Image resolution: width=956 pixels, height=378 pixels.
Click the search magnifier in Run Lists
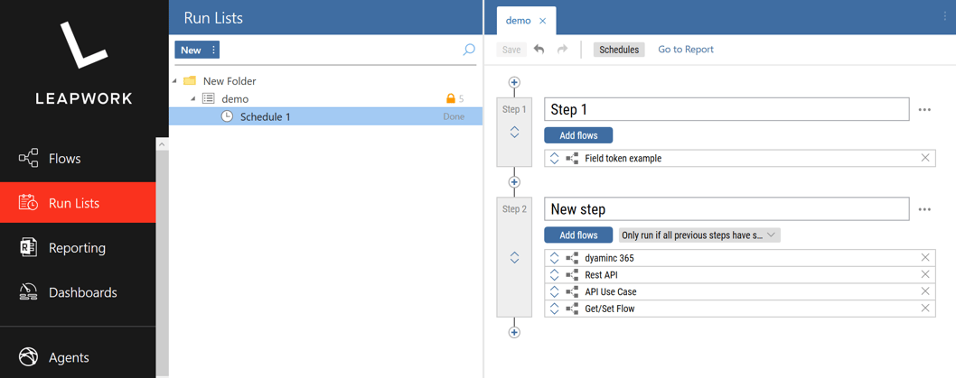click(469, 50)
